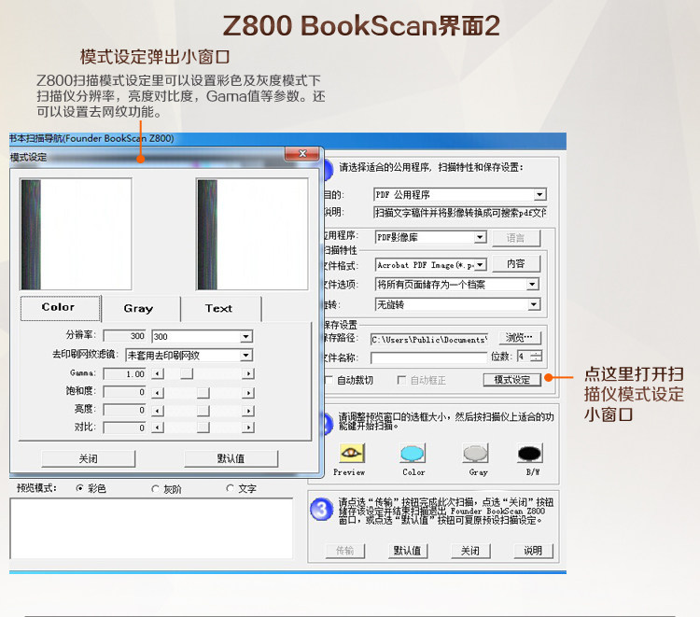This screenshot has width=700, height=617.
Task: Enable the 自动裁切 auto-crop checkbox
Action: pyautogui.click(x=329, y=380)
